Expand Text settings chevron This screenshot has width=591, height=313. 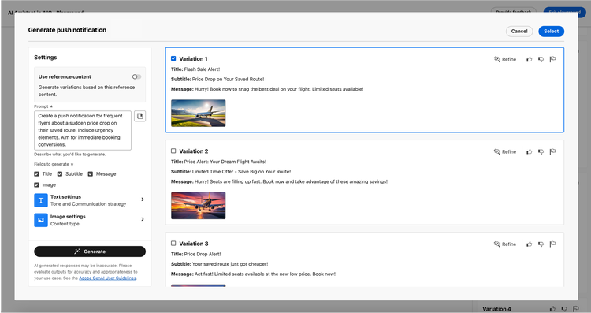(143, 199)
